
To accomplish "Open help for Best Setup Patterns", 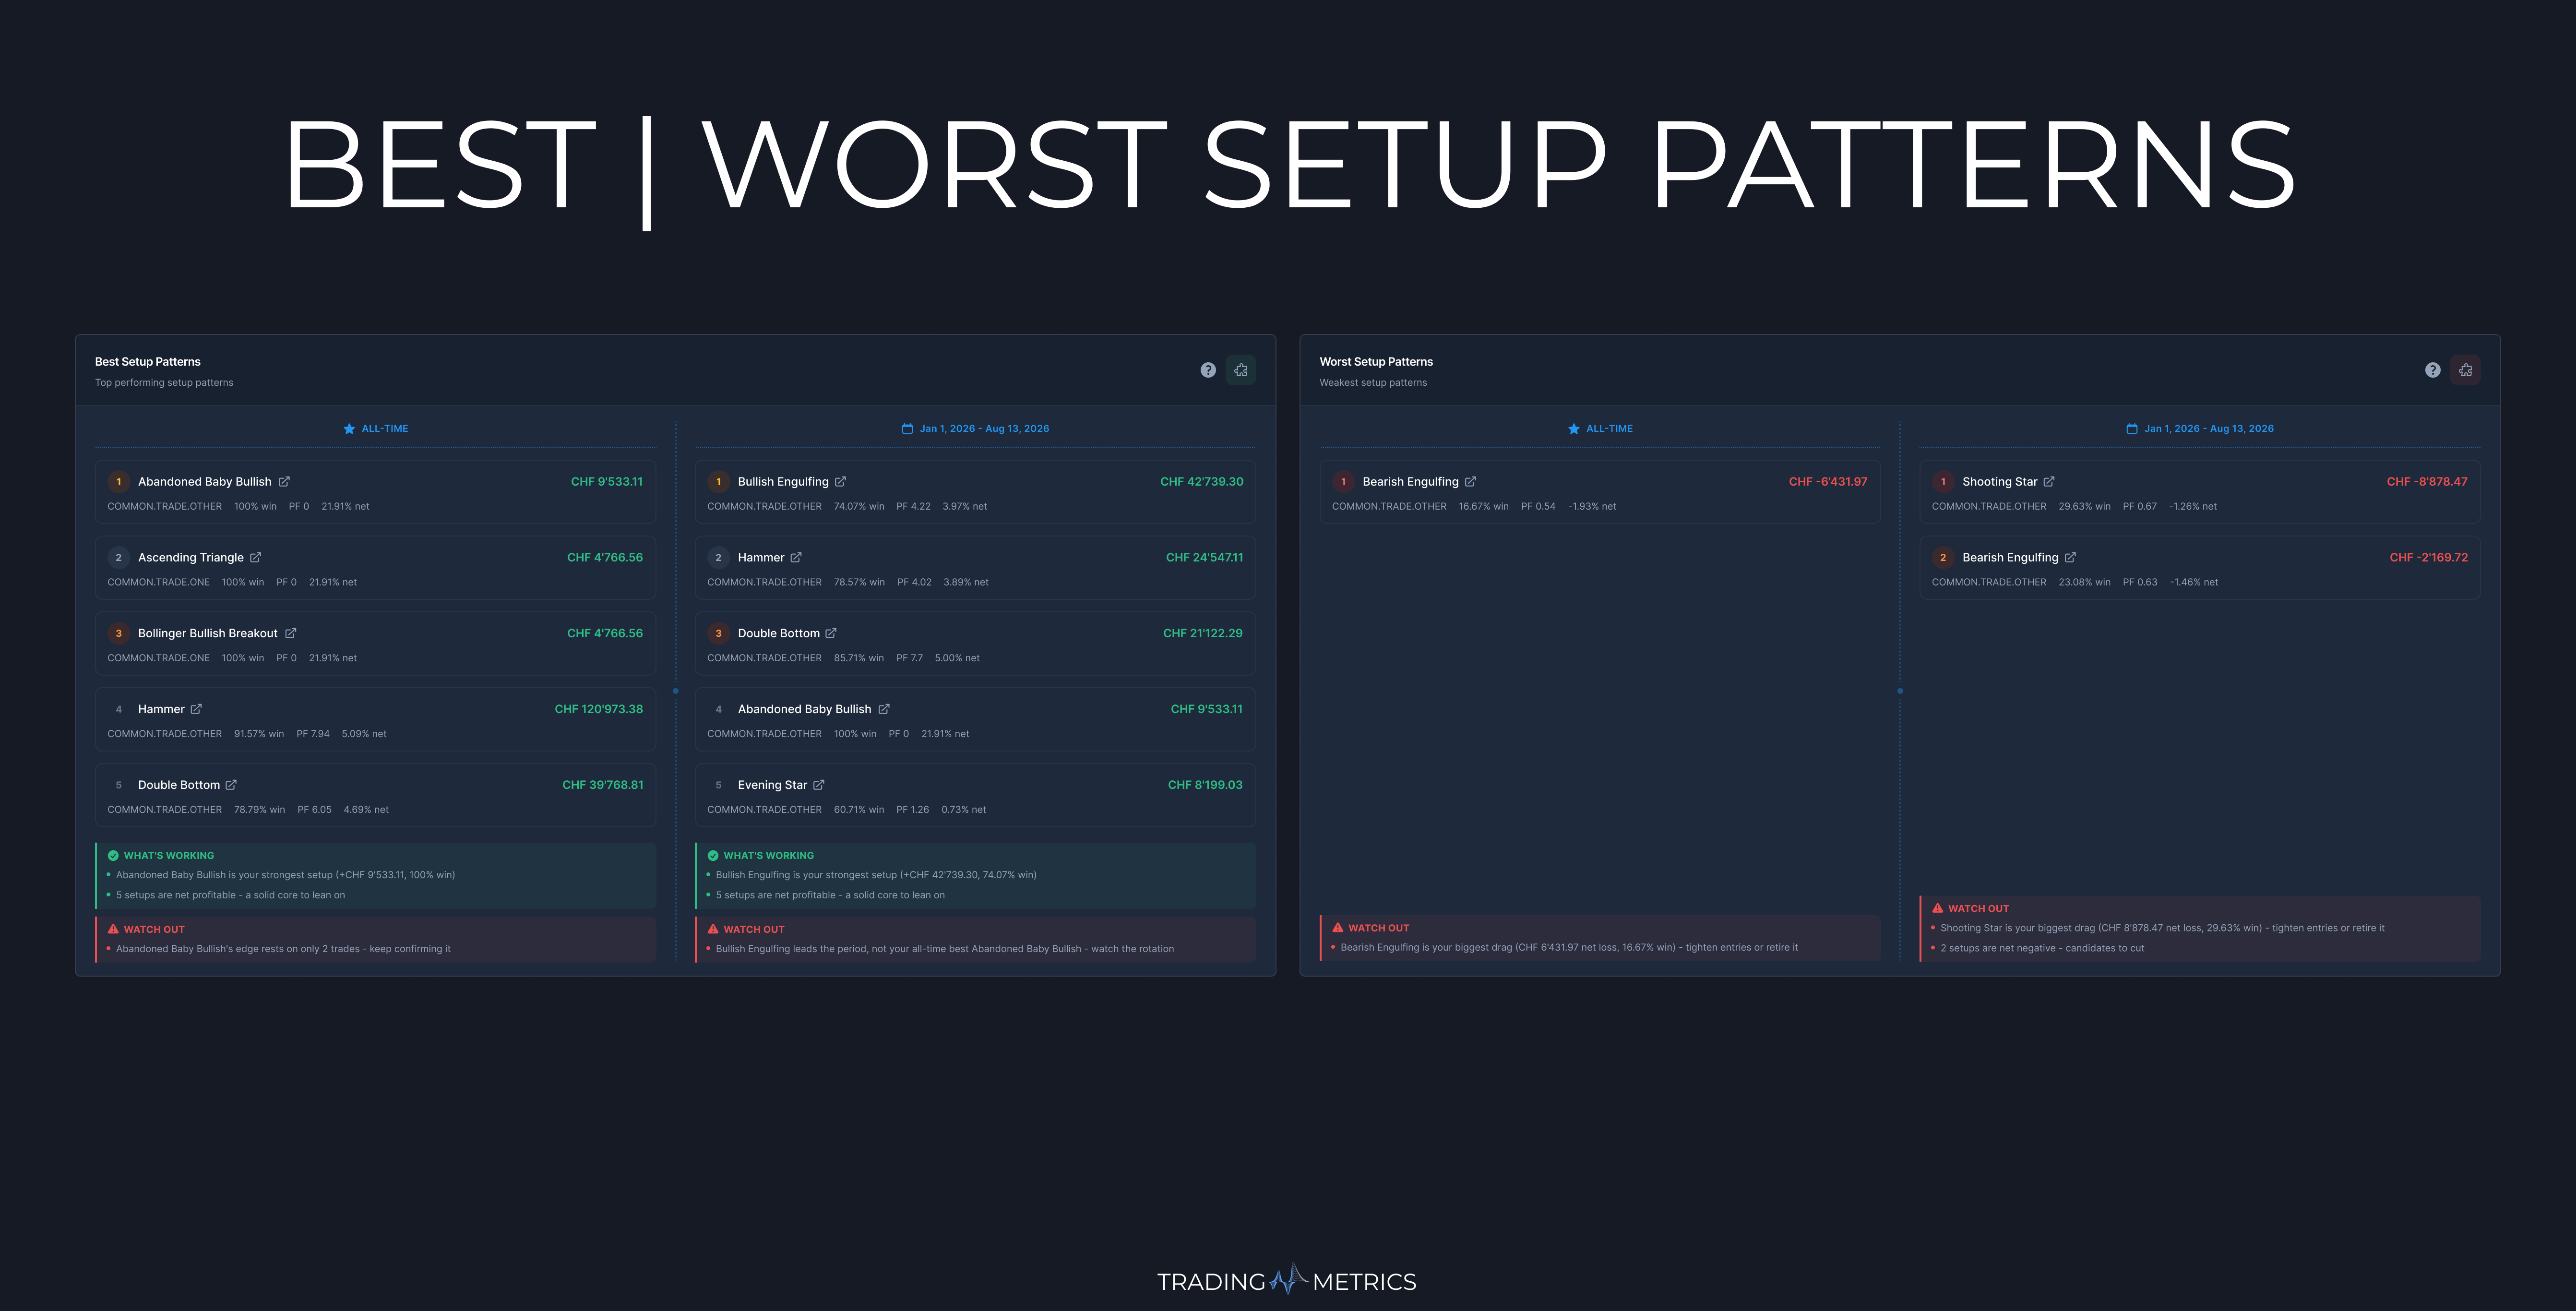I will click(1208, 370).
